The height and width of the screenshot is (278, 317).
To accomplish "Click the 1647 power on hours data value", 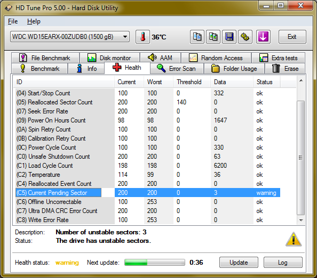I will point(220,120).
